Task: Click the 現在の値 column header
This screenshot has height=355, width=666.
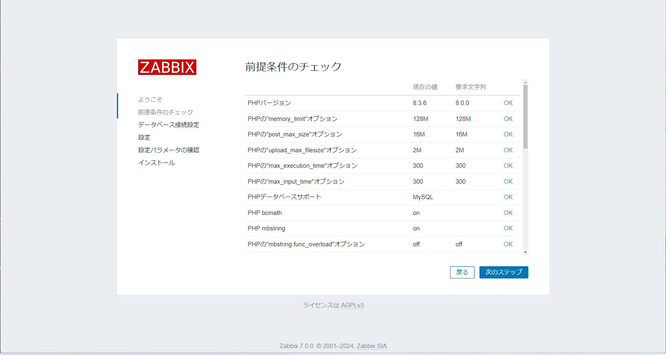Action: pyautogui.click(x=425, y=87)
